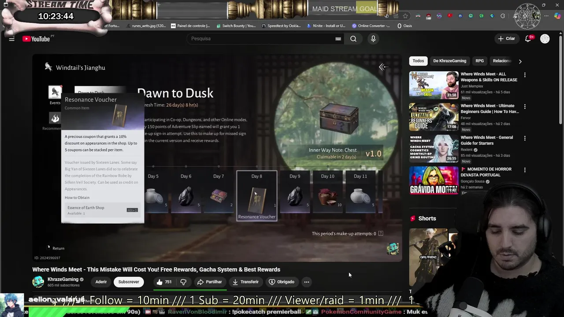Open the ALL Weapons & Skills ON RELEASE video thumbnail
Viewport: 564px width, 317px height.
[434, 85]
